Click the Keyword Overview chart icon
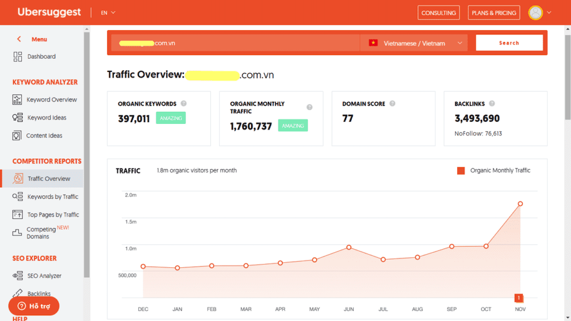 18,99
